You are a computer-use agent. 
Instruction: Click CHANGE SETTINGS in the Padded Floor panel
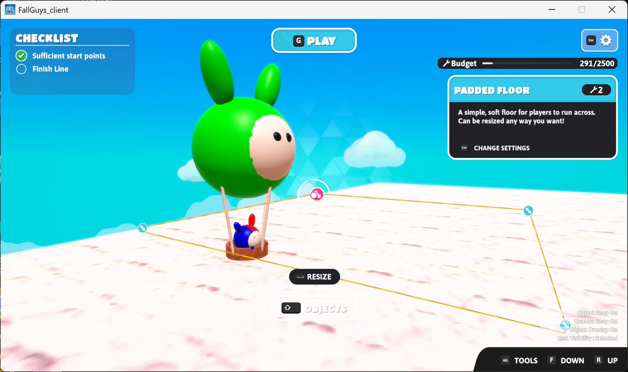pos(501,148)
